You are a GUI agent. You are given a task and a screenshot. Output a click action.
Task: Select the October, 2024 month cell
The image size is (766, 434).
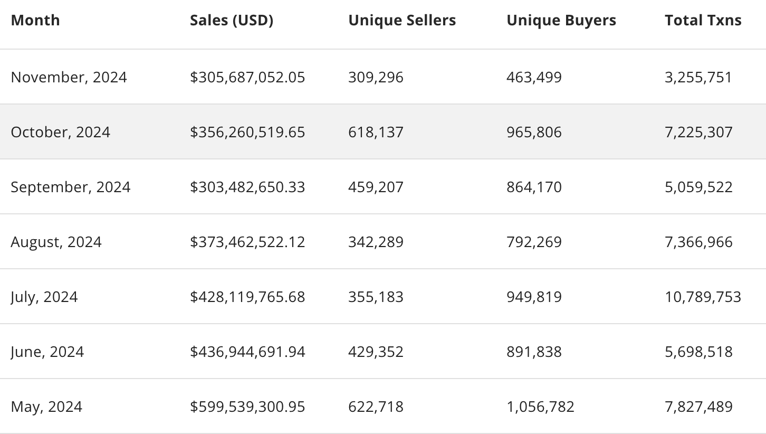click(x=60, y=132)
